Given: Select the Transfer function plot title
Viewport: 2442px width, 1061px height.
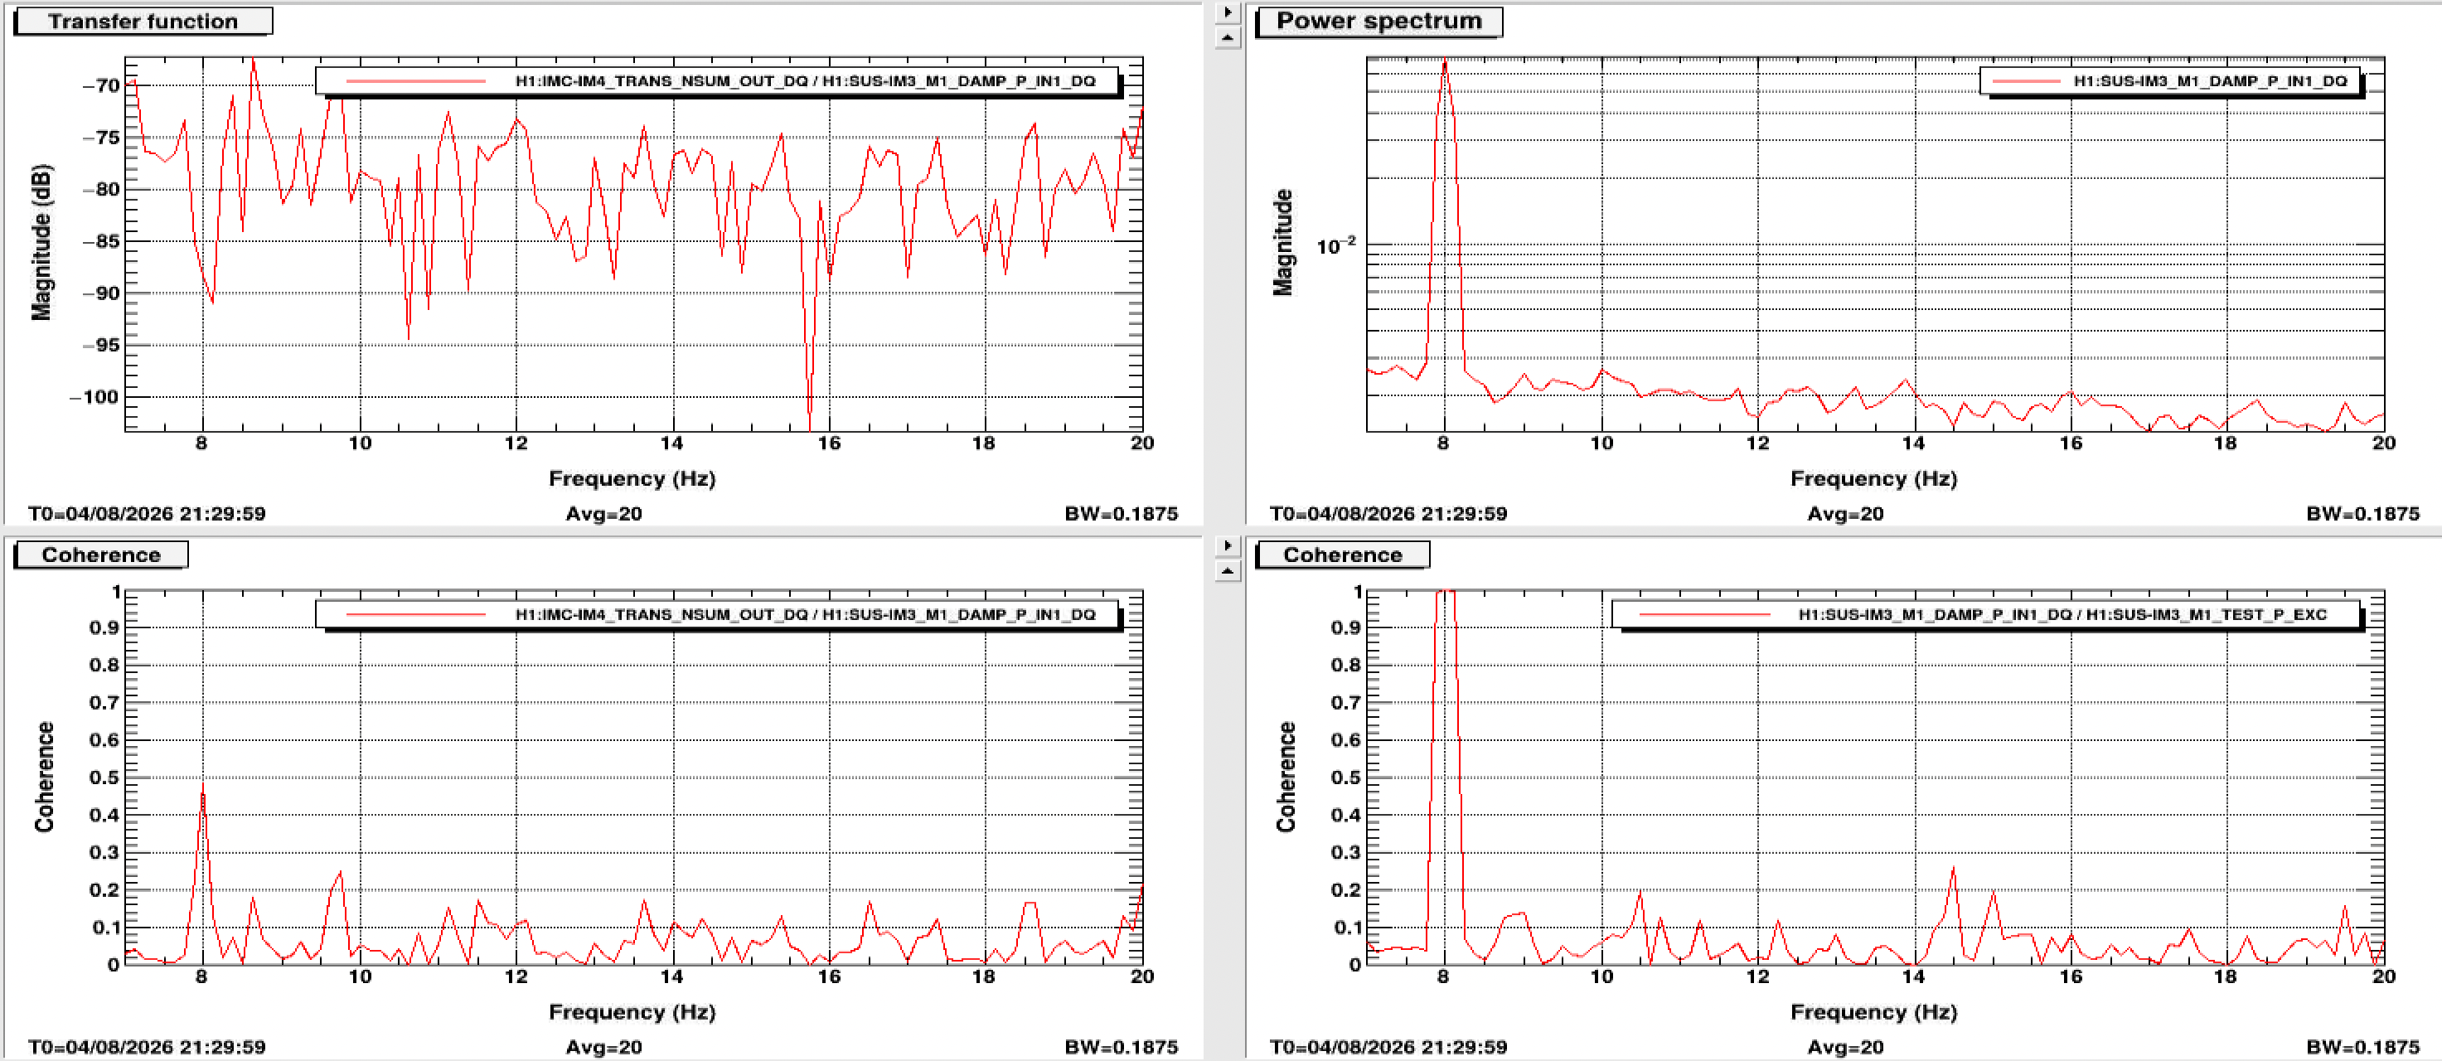Looking at the screenshot, I should coord(143,21).
